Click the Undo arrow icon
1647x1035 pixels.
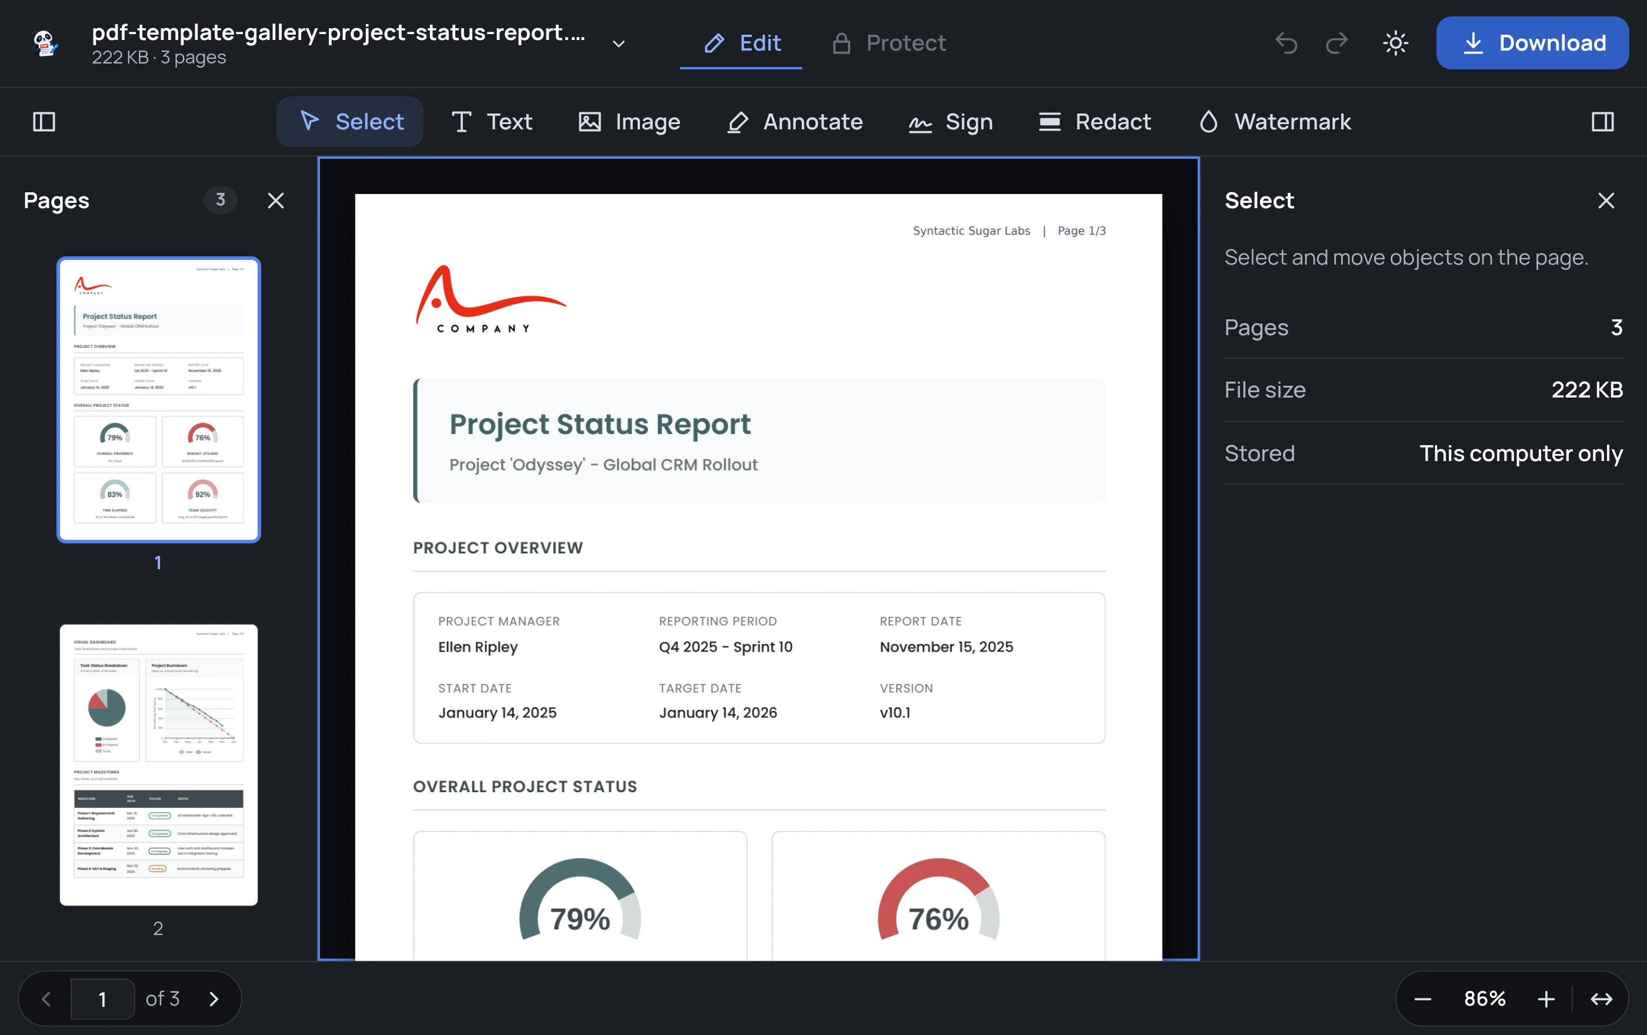[x=1286, y=43]
